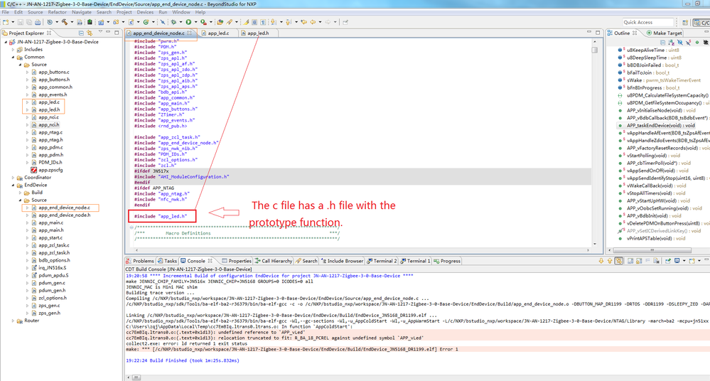This screenshot has height=381, width=710.
Task: Collapse the EndDevice folder
Action: (13, 186)
